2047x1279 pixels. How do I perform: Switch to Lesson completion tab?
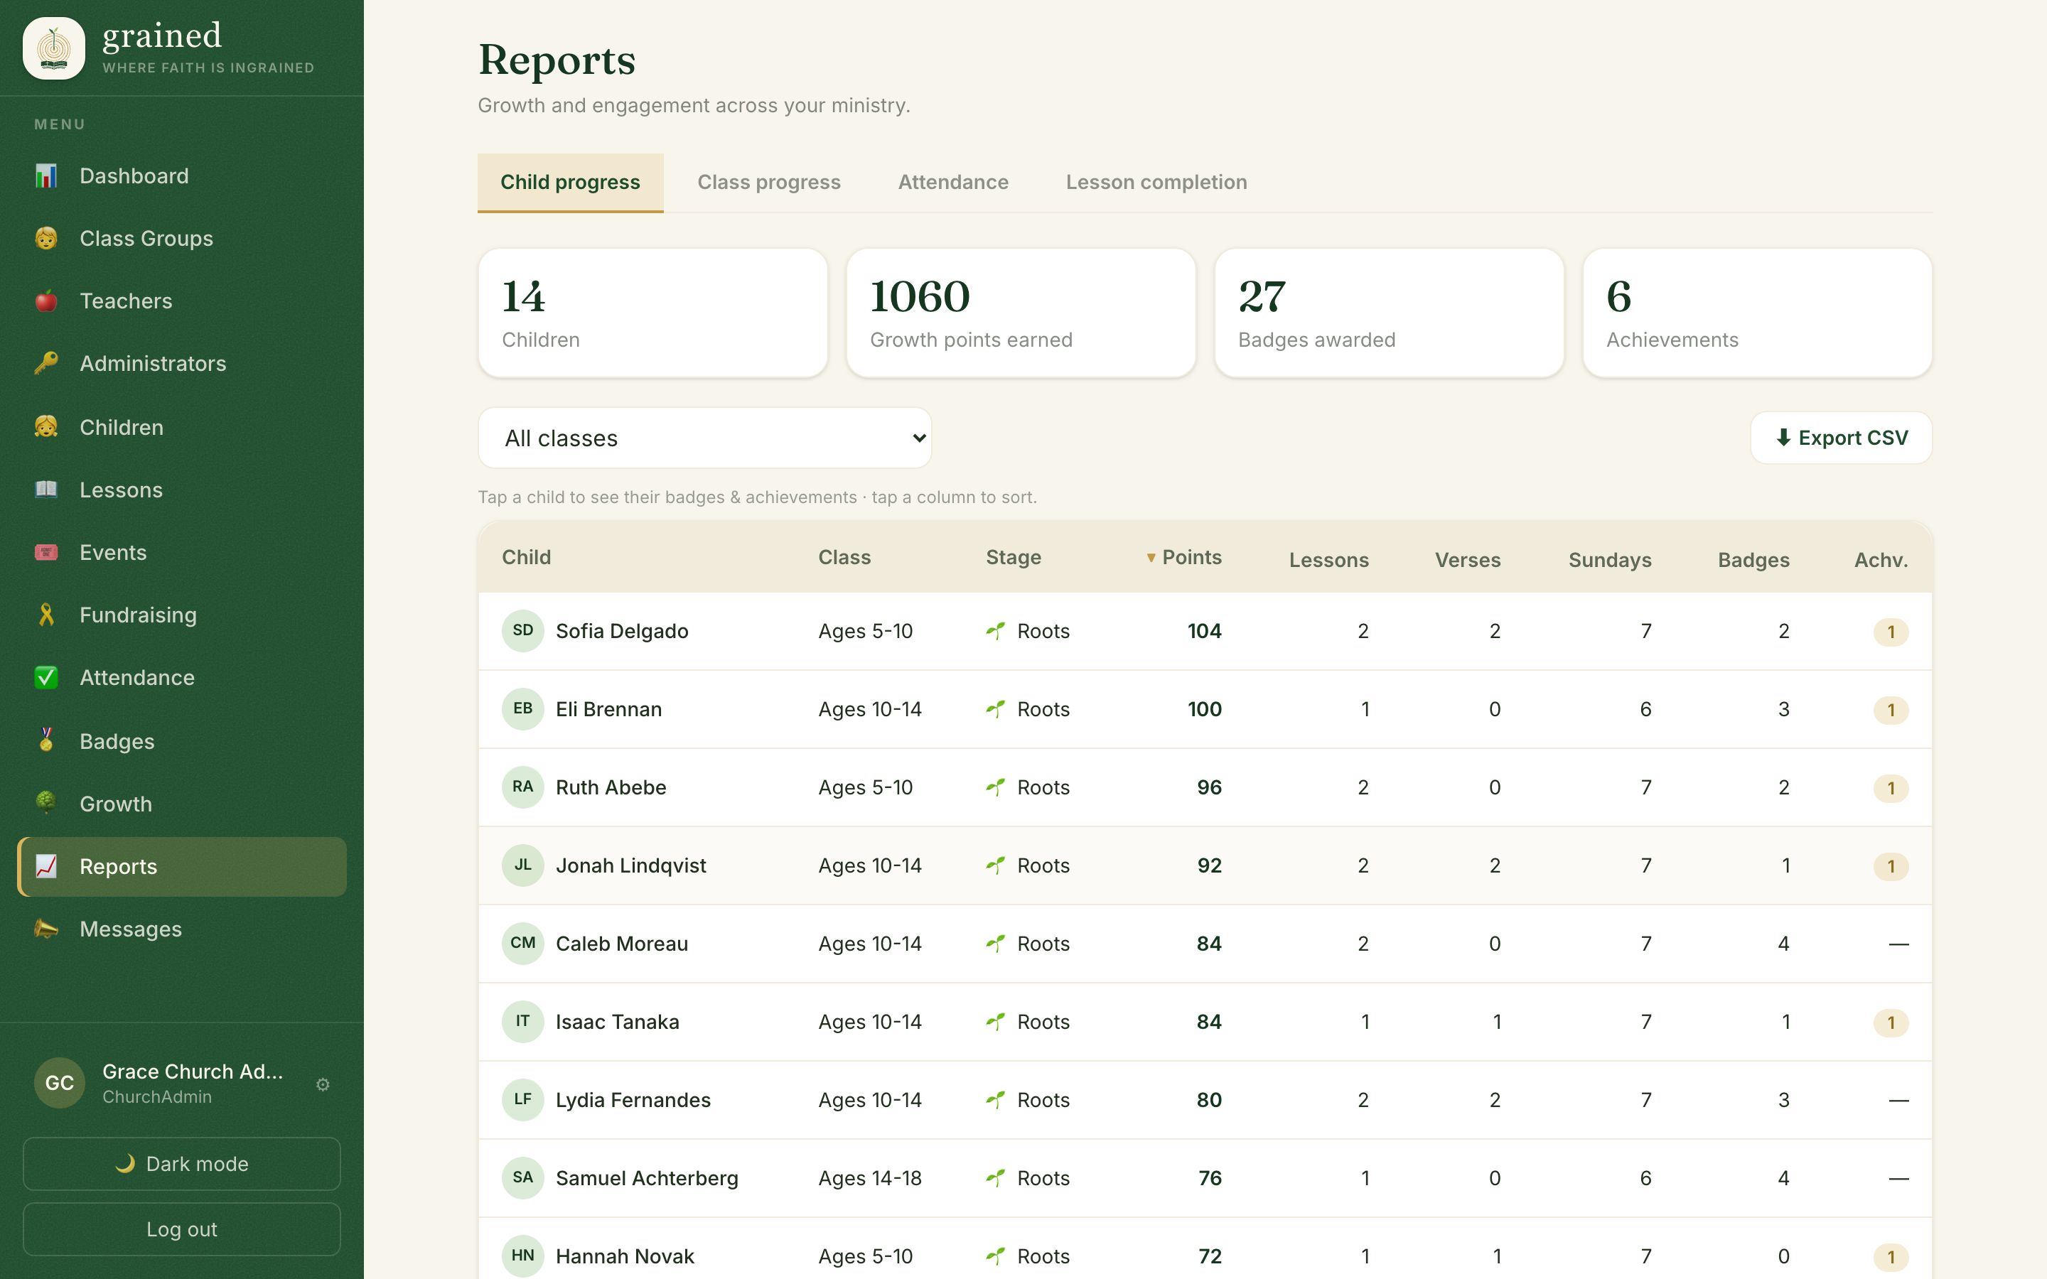point(1156,183)
